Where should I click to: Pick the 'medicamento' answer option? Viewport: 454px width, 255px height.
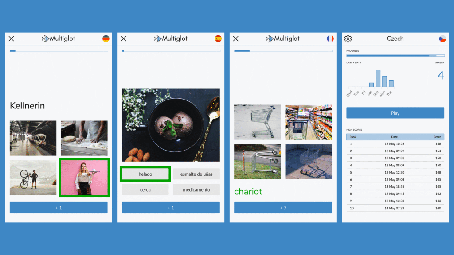tap(196, 189)
